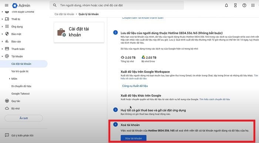Click the 2,03 TB Tổng bộ nhớ value

pyautogui.click(x=130, y=57)
